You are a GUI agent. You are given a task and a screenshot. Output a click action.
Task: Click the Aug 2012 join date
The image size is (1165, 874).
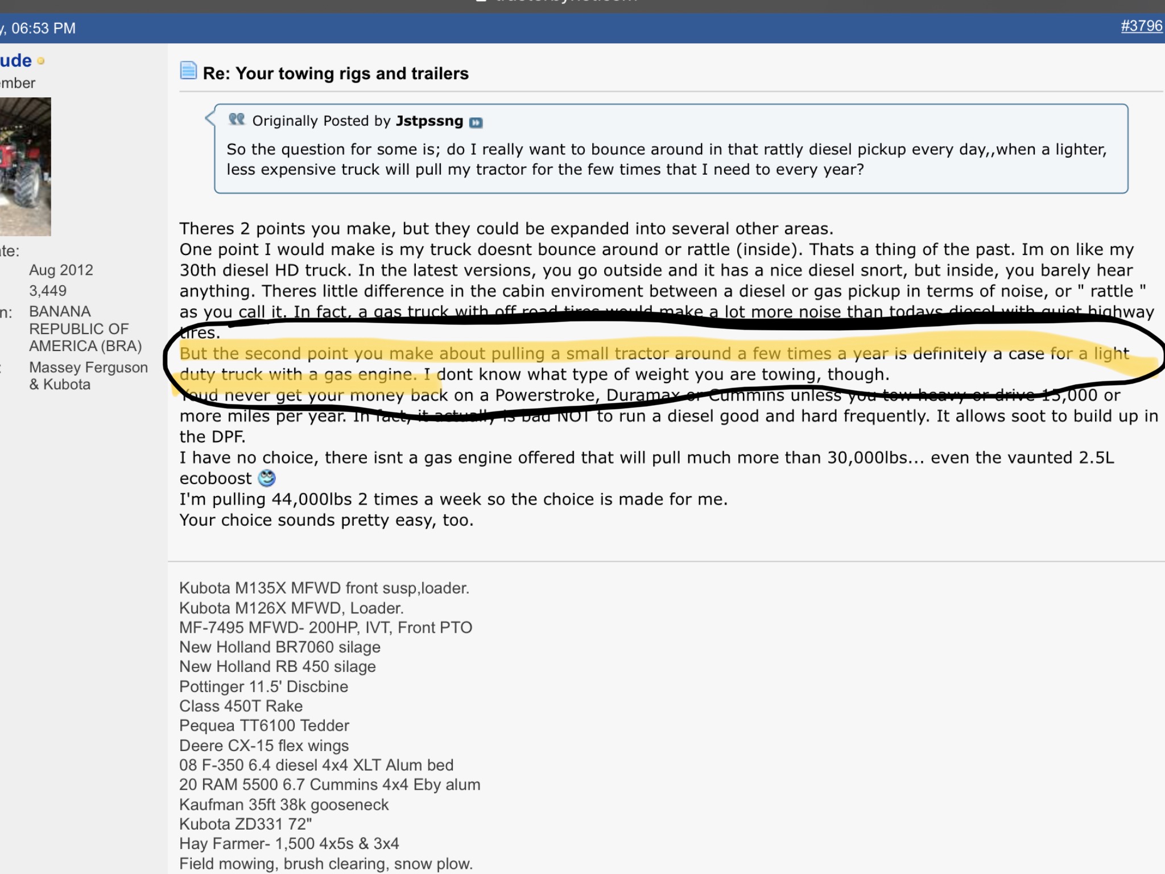[x=61, y=270]
